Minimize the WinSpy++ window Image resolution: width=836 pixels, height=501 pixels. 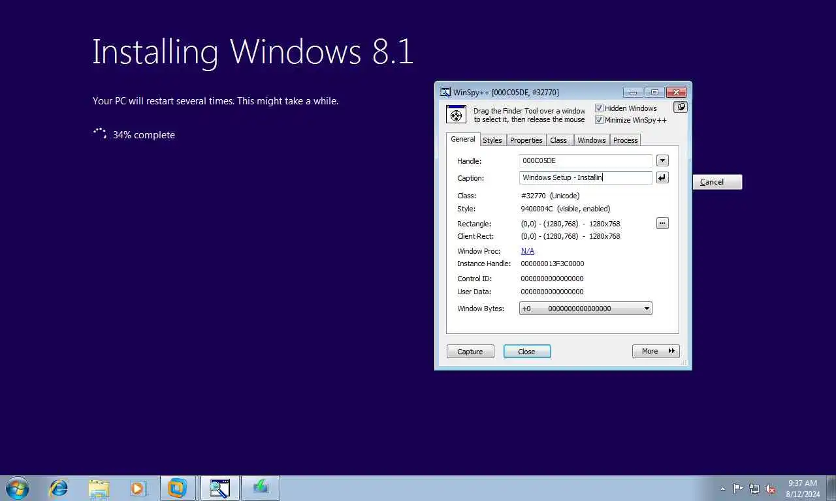pyautogui.click(x=633, y=93)
